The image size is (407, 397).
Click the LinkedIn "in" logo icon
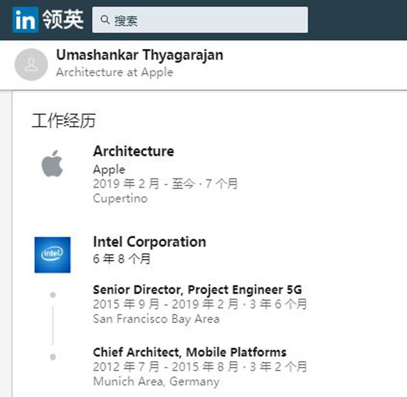[25, 20]
